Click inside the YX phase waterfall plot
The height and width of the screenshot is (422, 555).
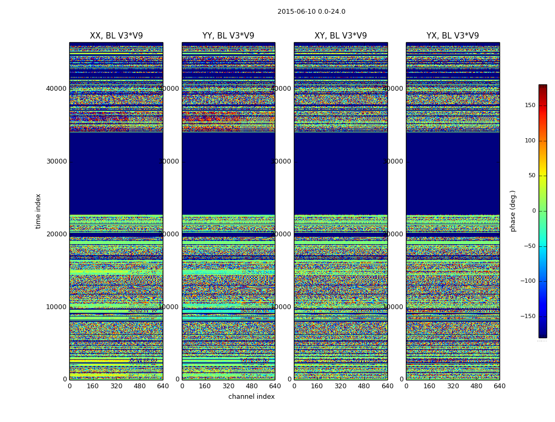tap(452, 211)
